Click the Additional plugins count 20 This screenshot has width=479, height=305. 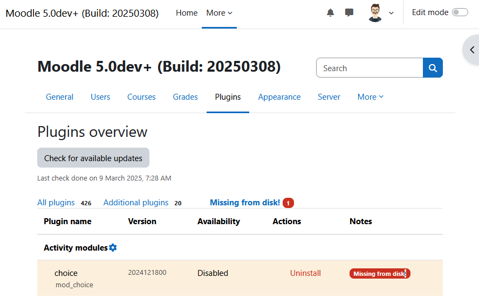point(178,203)
